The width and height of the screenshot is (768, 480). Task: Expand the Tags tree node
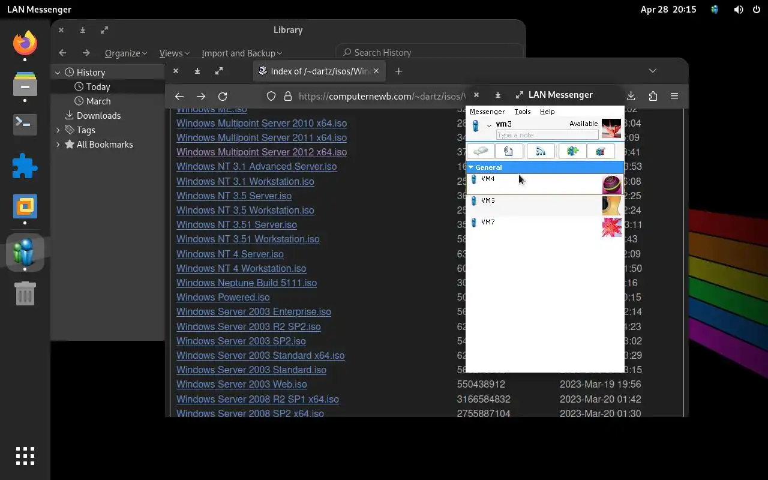(x=58, y=130)
